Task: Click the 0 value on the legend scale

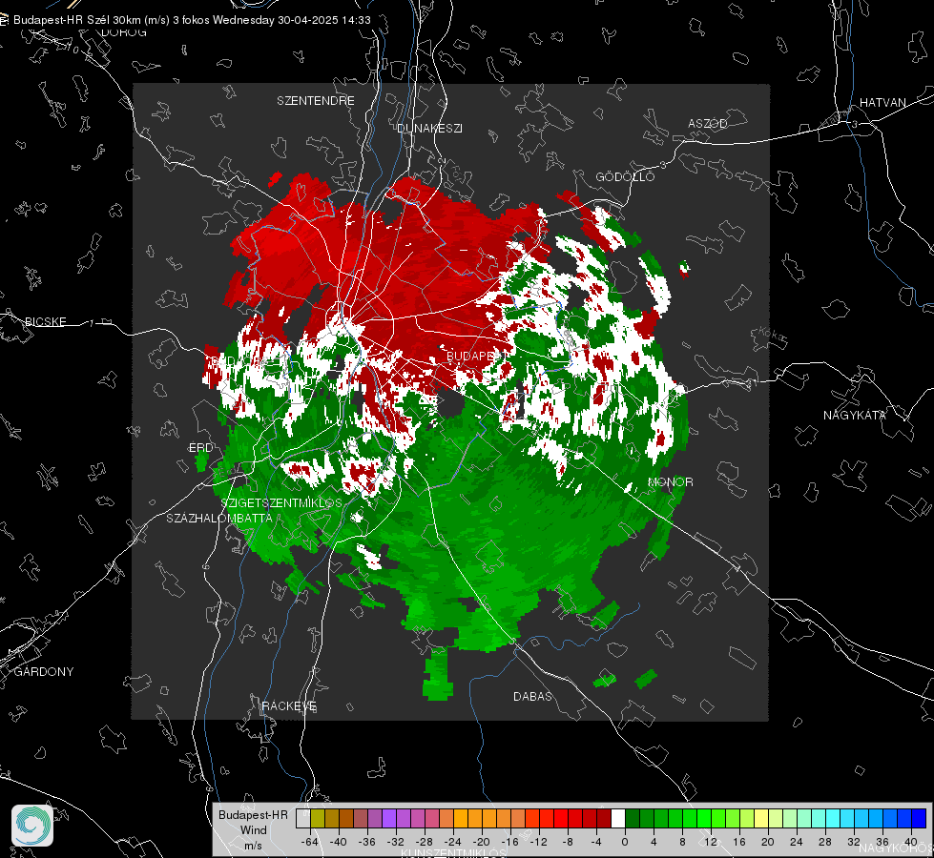Action: coord(625,842)
